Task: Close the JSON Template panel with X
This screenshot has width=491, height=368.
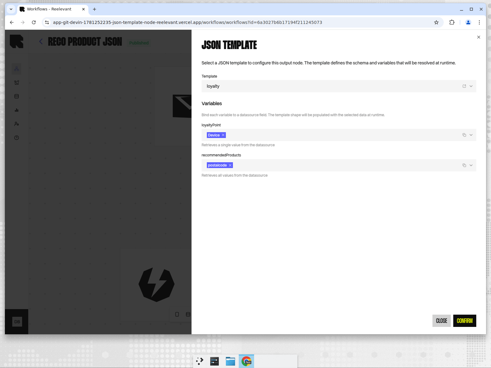Action: (x=478, y=37)
